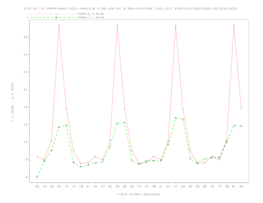Click x-axis tick label 09

tap(59, 186)
